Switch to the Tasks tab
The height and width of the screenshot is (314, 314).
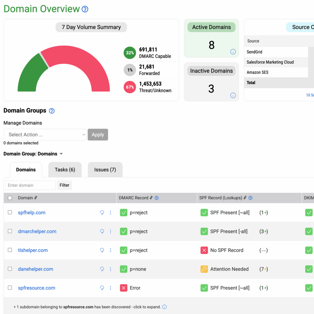[x=65, y=169]
